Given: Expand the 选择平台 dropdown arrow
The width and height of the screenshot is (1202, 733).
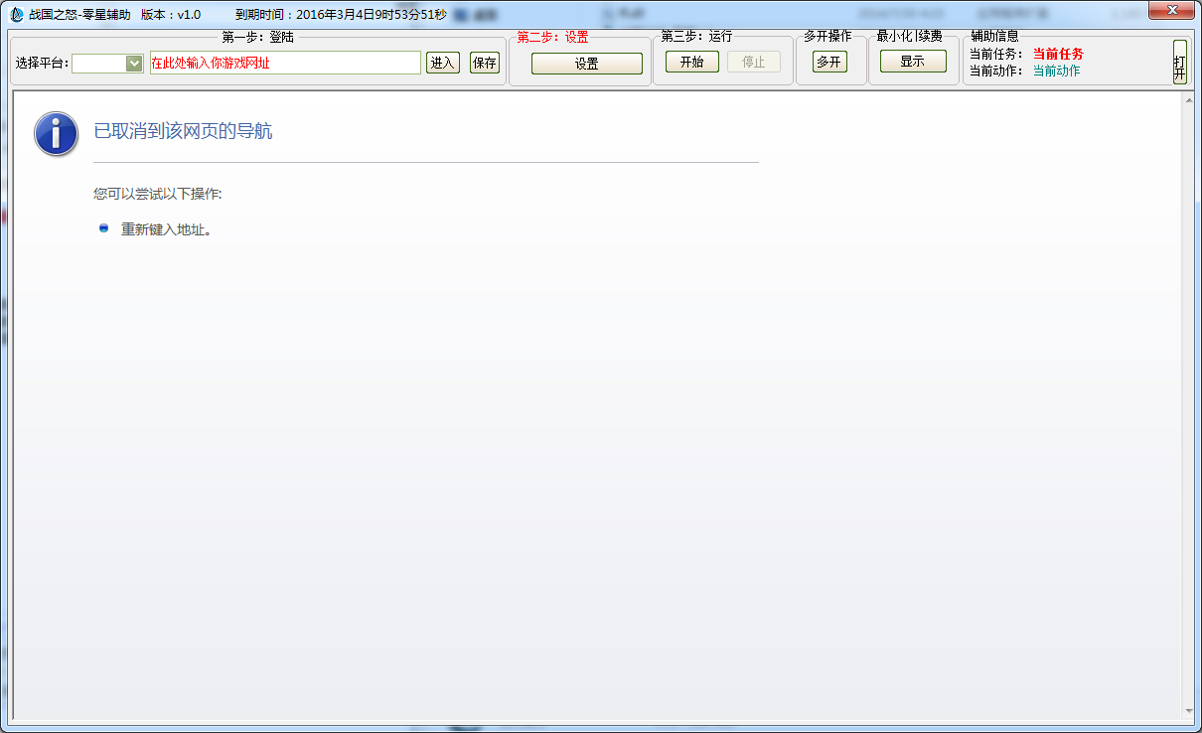Looking at the screenshot, I should tap(134, 63).
